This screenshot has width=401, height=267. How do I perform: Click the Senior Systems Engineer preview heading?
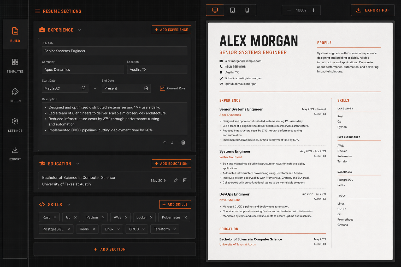(x=253, y=52)
